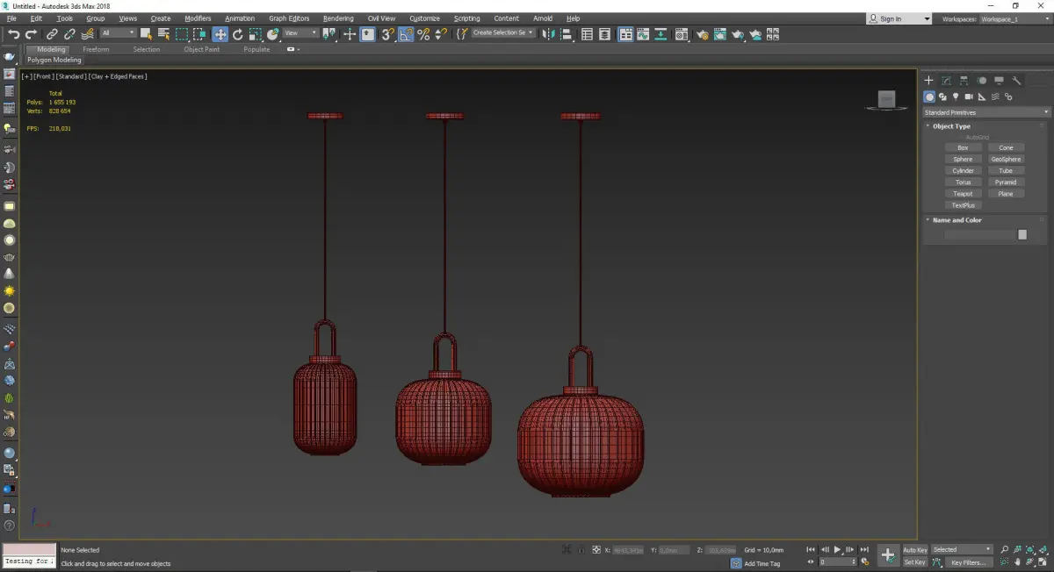
Task: Click the object name input field
Action: (x=979, y=235)
